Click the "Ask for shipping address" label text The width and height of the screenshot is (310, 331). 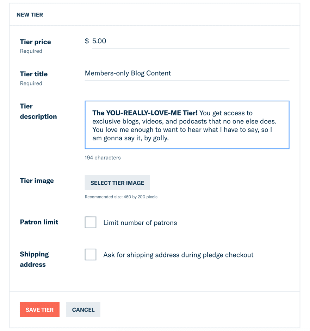click(178, 255)
